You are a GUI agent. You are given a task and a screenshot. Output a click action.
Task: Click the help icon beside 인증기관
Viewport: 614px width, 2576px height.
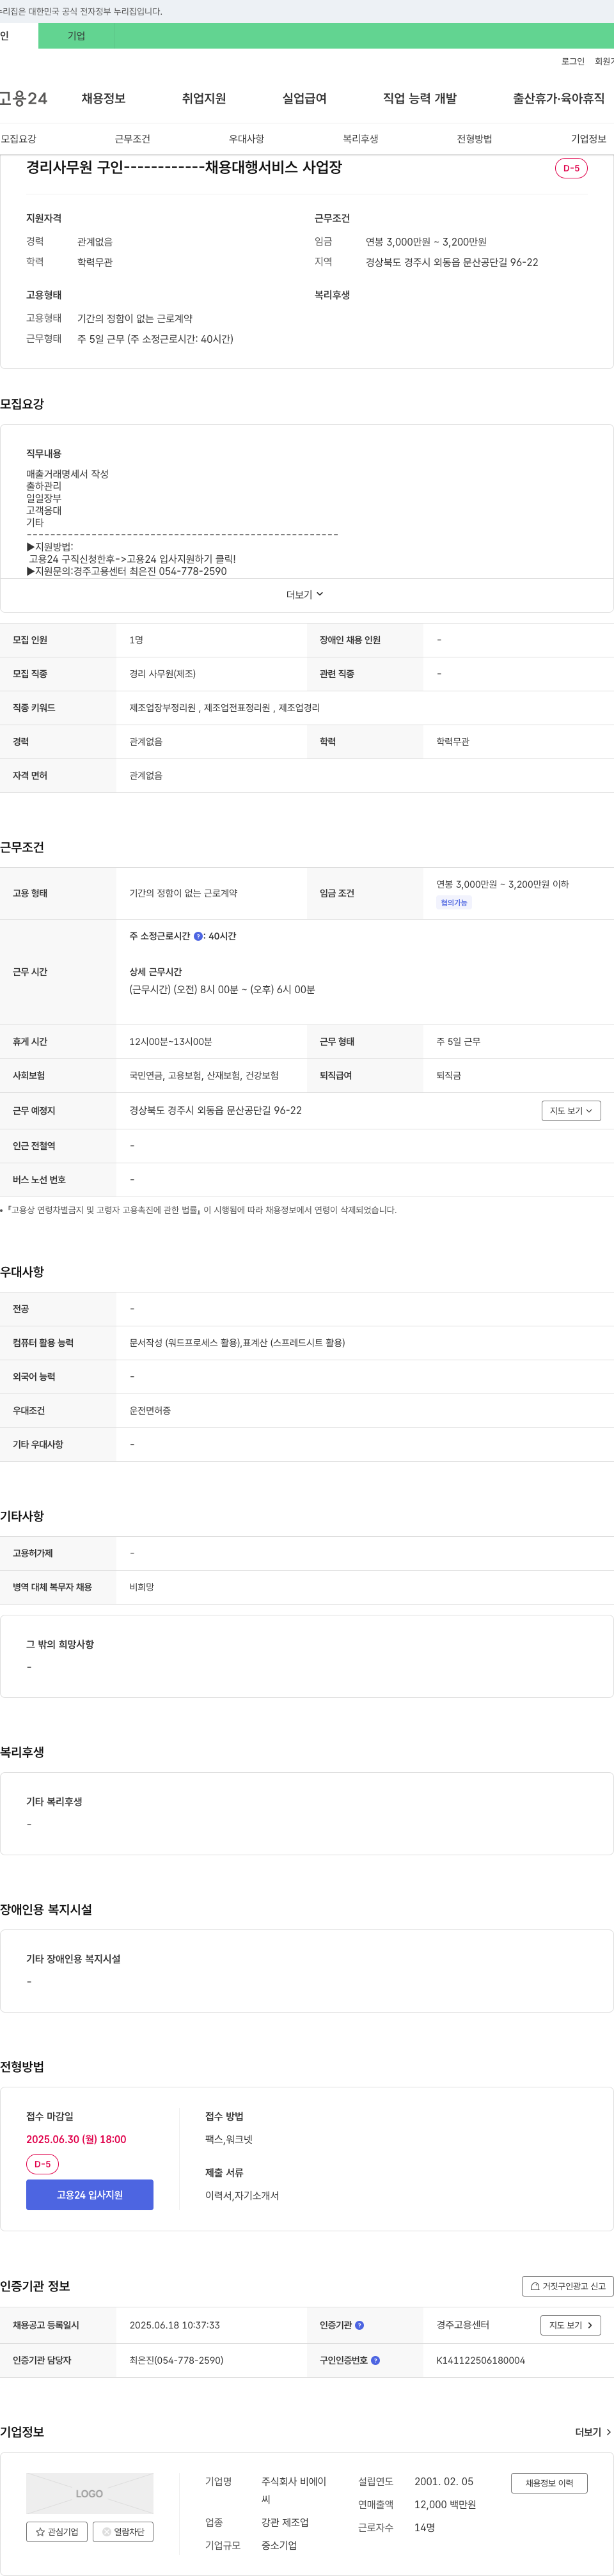[x=359, y=2325]
